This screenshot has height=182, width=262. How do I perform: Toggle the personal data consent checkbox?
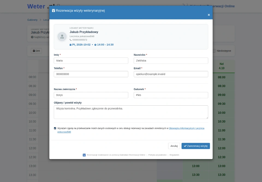coord(55,128)
